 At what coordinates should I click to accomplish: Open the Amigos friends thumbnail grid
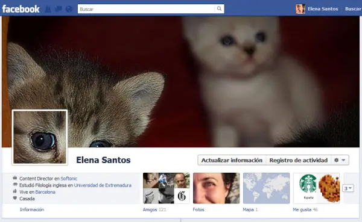(x=167, y=188)
